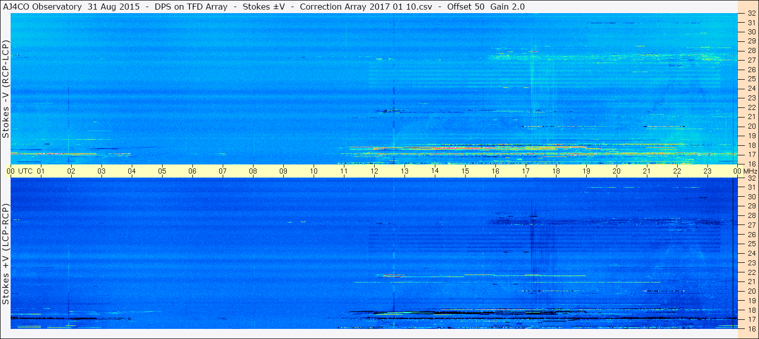Click 16 MHz on the Stokes +V frequency scale
The width and height of the screenshot is (759, 339).
click(x=751, y=328)
